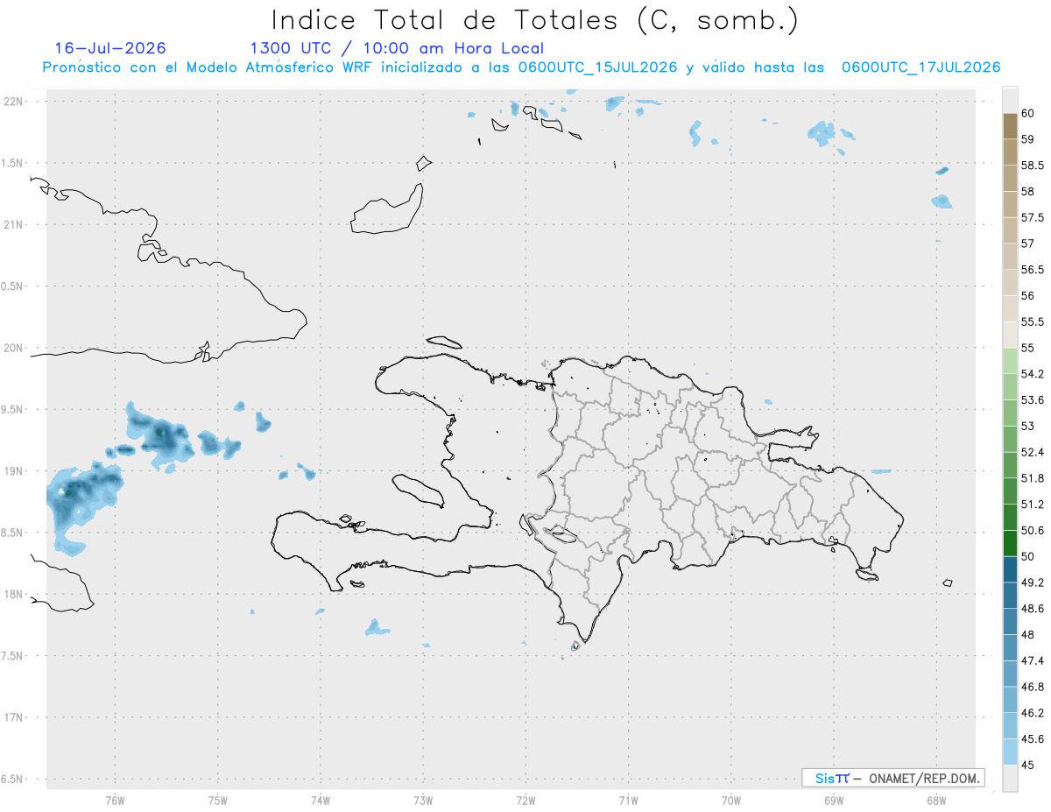Click the "17N" latitude label

[x=13, y=717]
